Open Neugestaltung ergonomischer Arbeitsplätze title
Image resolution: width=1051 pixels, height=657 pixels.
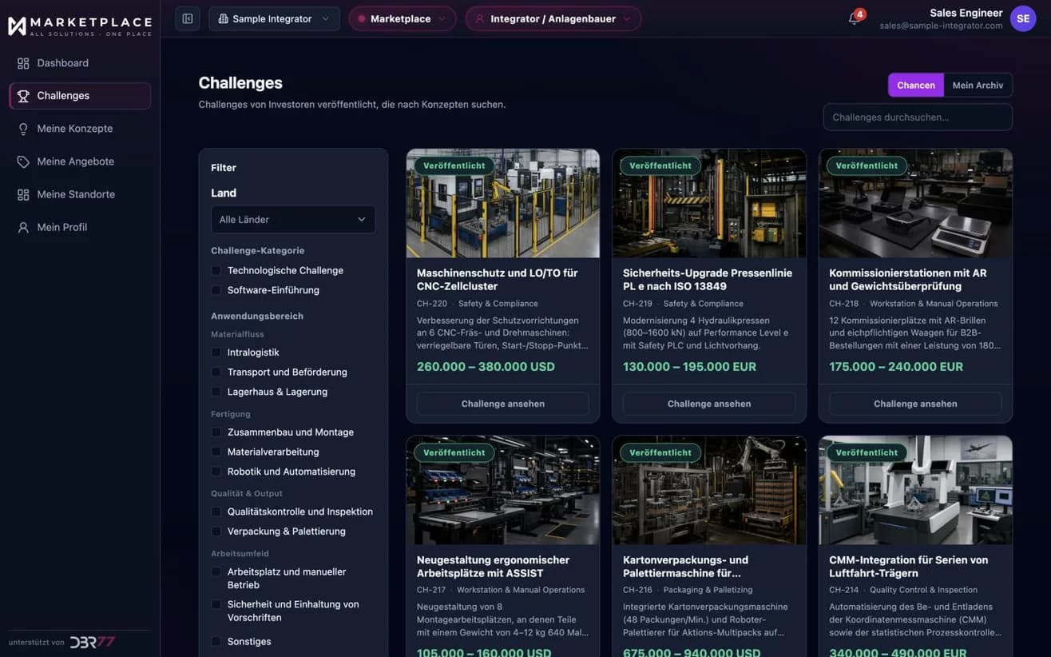click(x=494, y=567)
